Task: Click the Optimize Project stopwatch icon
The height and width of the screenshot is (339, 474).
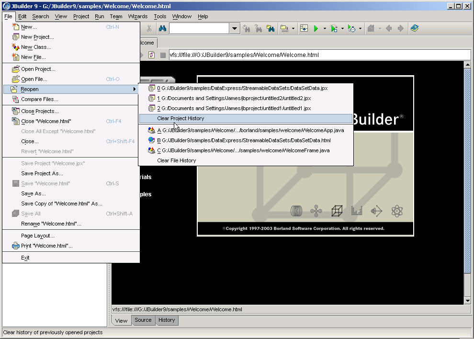Action: (x=352, y=29)
